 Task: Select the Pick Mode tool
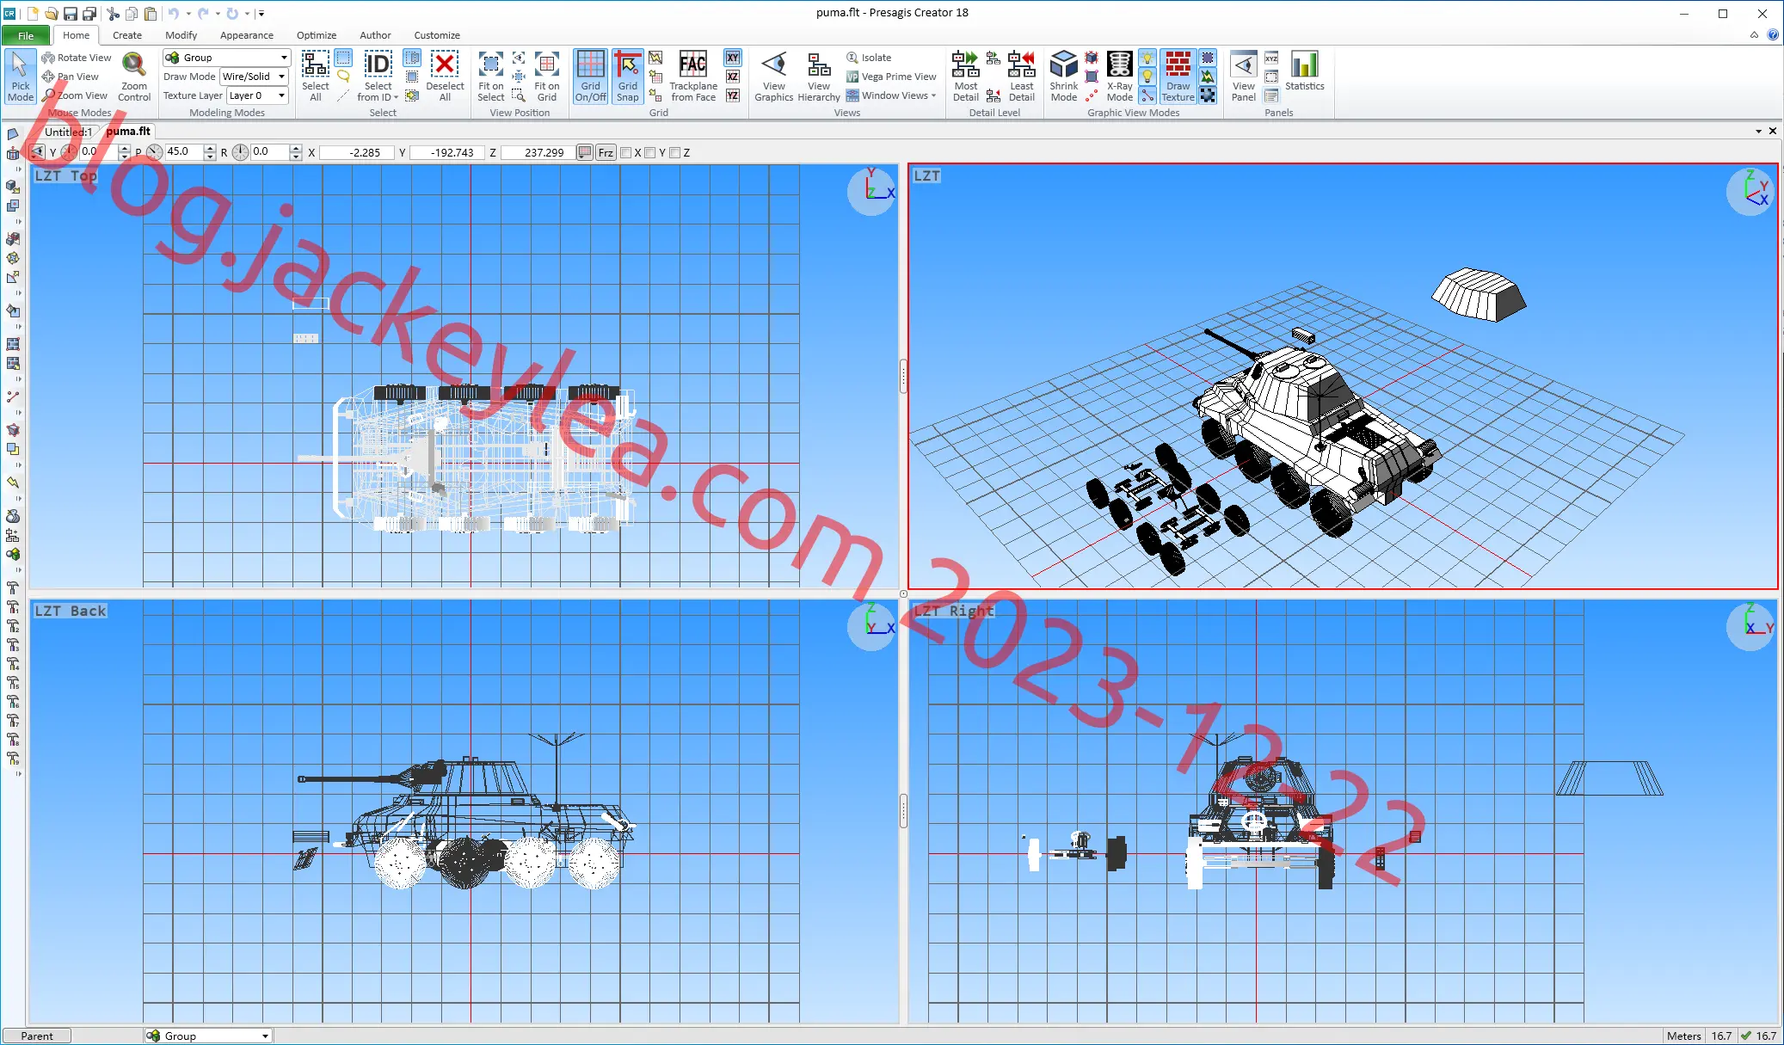pyautogui.click(x=20, y=77)
